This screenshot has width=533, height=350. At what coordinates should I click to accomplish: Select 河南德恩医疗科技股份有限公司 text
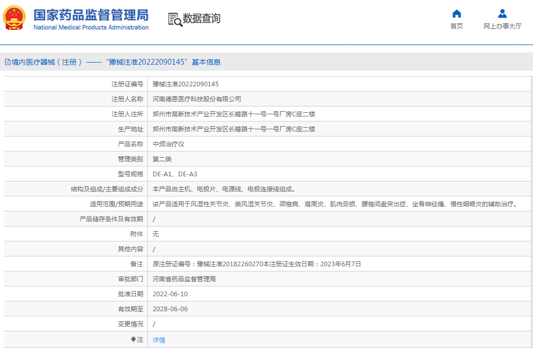197,99
